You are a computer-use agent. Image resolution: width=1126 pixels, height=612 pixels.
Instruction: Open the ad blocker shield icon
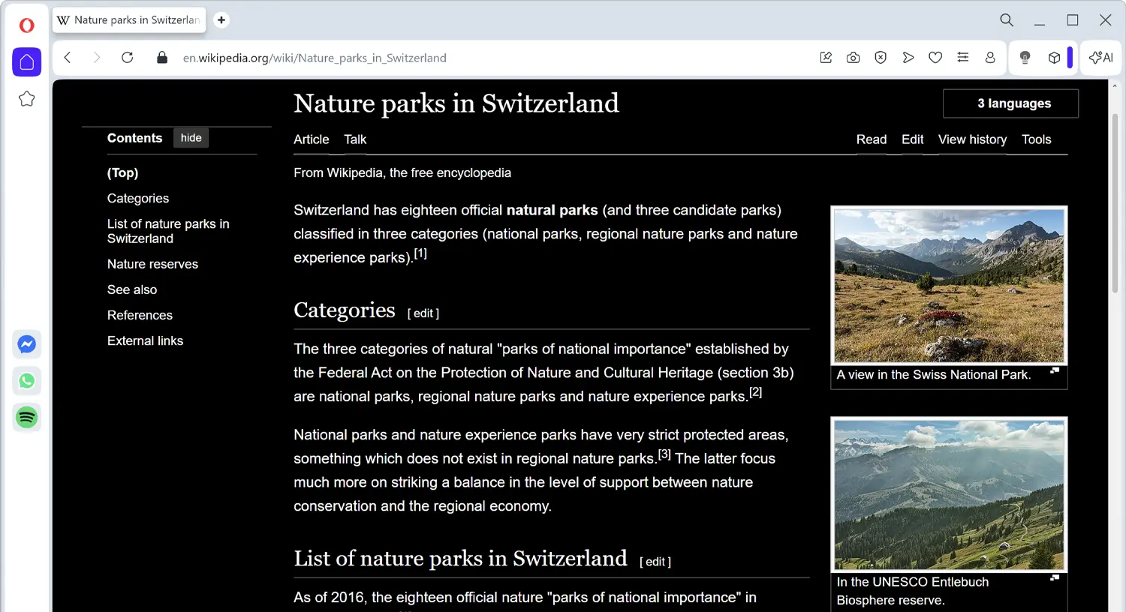point(880,57)
